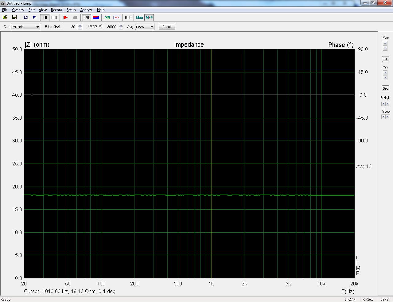Image resolution: width=393 pixels, height=302 pixels.
Task: Click the F(Hz) axis label
Action: pyautogui.click(x=348, y=291)
